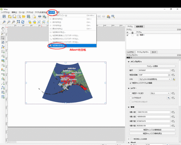Open the レイアウト menu

[5, 12]
